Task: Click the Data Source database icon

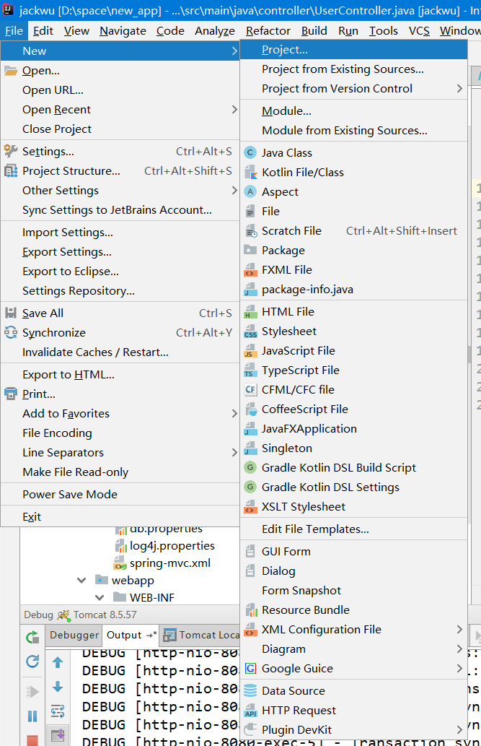Action: pyautogui.click(x=250, y=691)
